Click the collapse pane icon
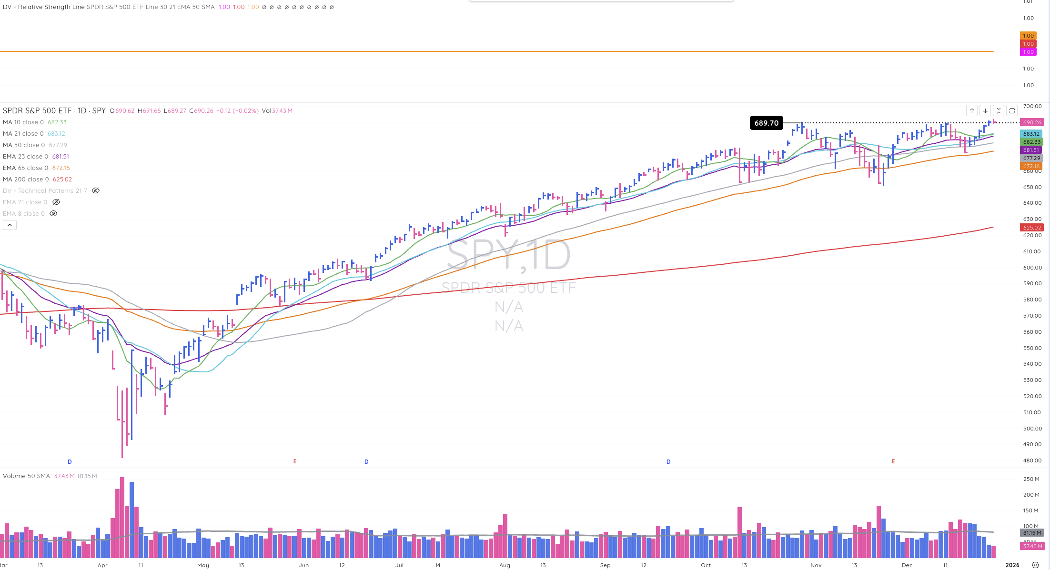 (x=999, y=110)
